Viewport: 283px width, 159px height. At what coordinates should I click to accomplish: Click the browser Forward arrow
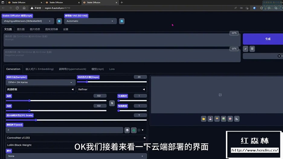pos(10,8)
